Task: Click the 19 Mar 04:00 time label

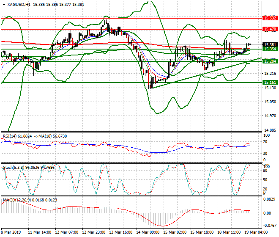Action: pos(255,232)
